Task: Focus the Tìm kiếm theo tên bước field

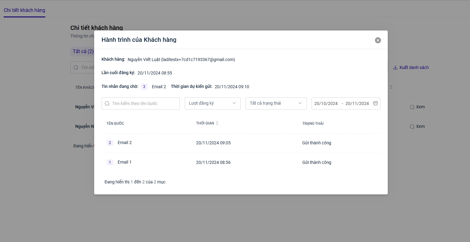Action: (144, 103)
